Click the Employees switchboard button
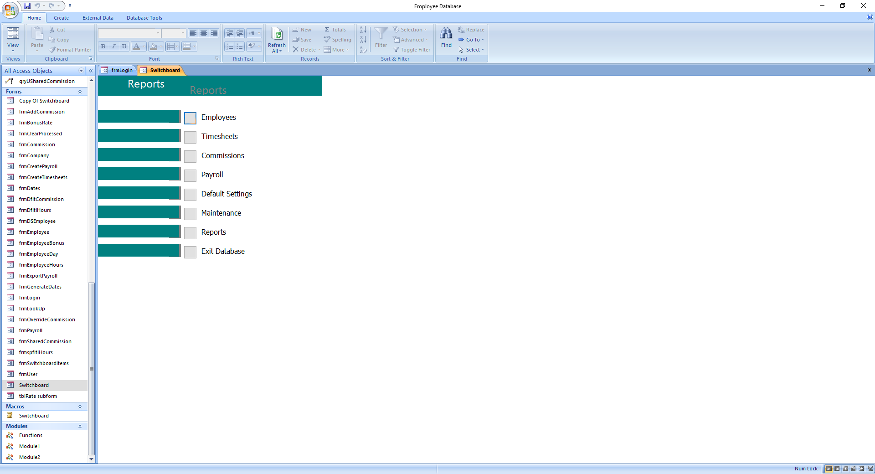Image resolution: width=875 pixels, height=474 pixels. [190, 118]
